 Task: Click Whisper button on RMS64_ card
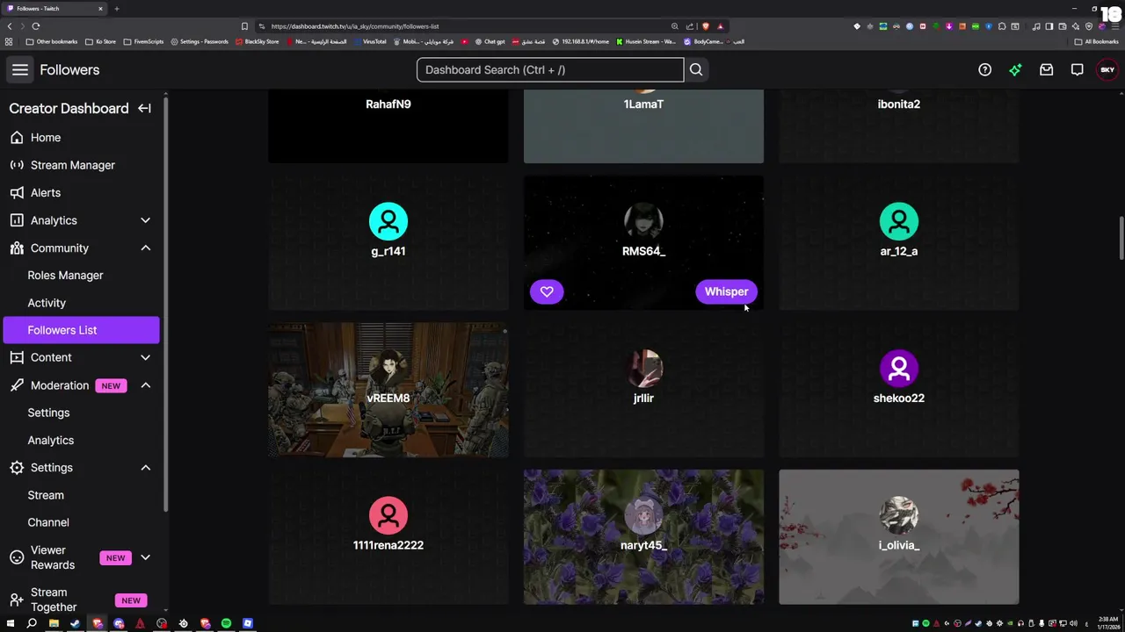726,291
